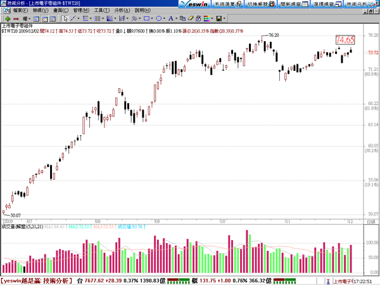
Task: Click the 74.65 price label box
Action: (x=345, y=40)
